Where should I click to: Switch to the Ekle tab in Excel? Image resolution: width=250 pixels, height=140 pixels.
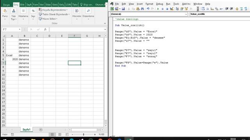click(22, 5)
